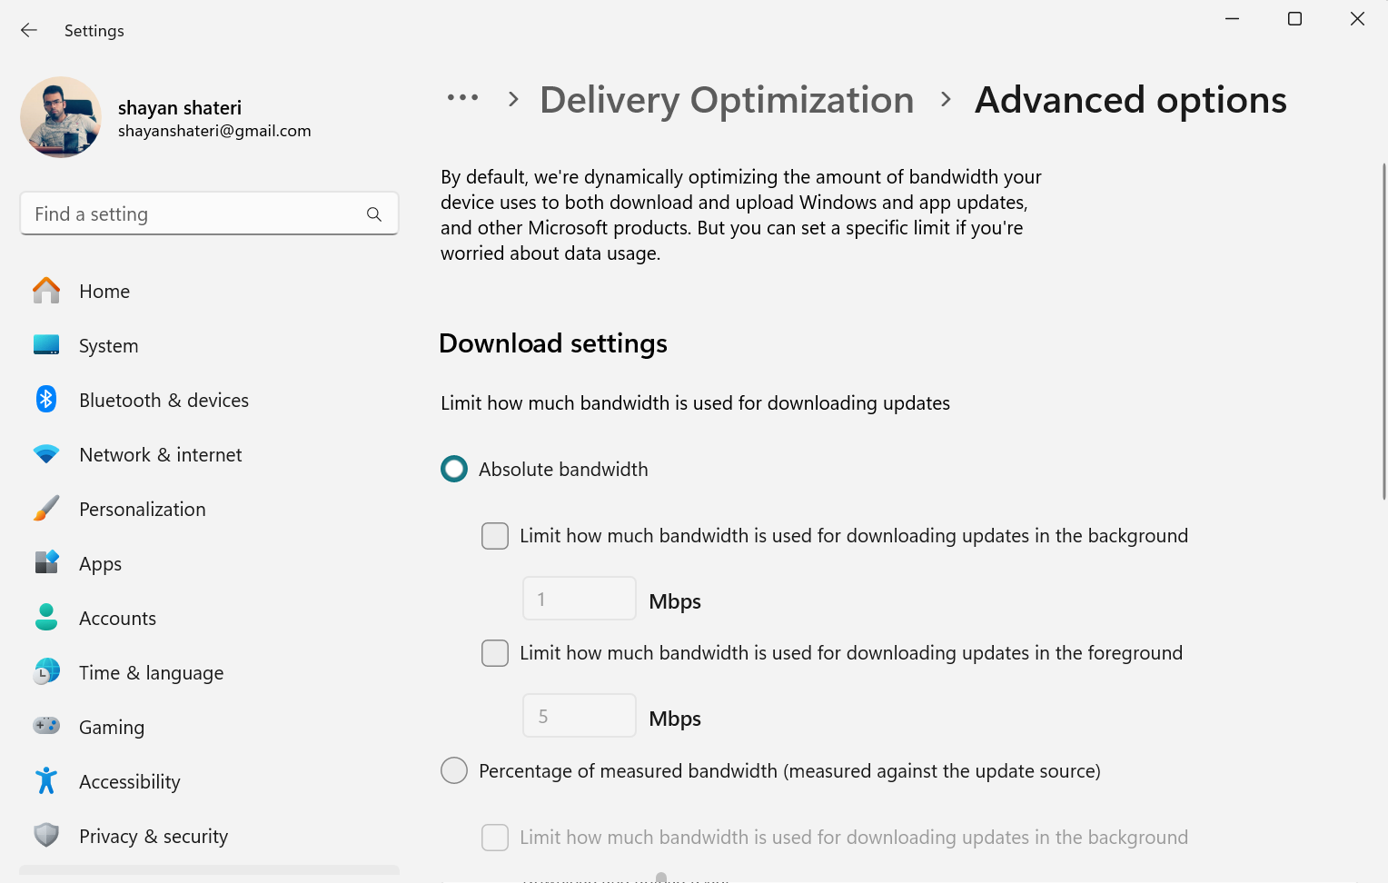Image resolution: width=1388 pixels, height=883 pixels.
Task: Expand the breadcrumb ellipsis menu
Action: [x=462, y=98]
